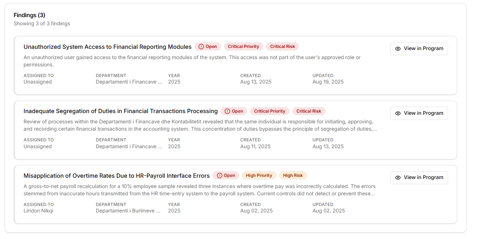This screenshot has height=239, width=484.
Task: Open Misapplication of Overtime Rates finding title
Action: [x=116, y=176]
